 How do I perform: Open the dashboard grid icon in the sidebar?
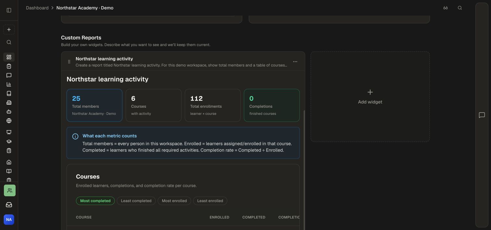tap(9, 57)
